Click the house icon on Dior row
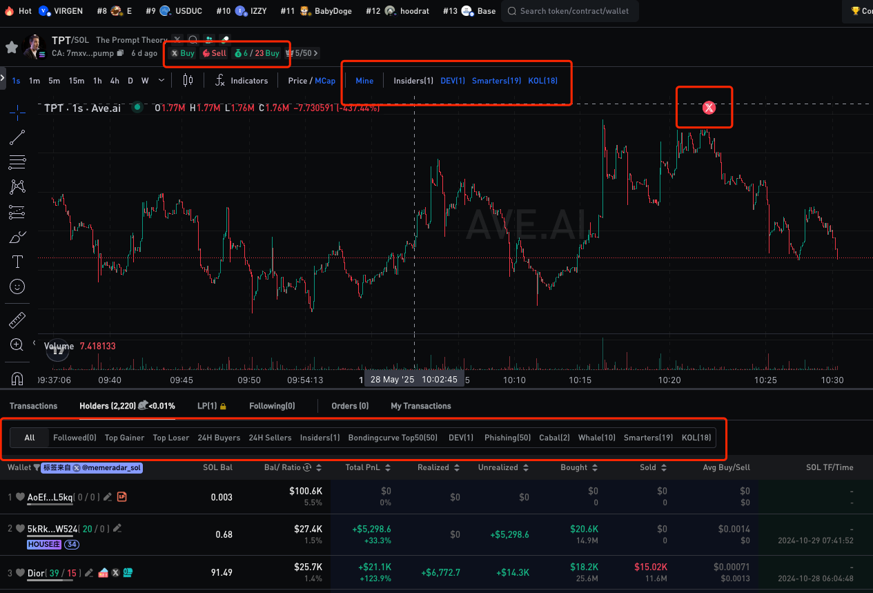Viewport: 873px width, 593px height. [104, 572]
